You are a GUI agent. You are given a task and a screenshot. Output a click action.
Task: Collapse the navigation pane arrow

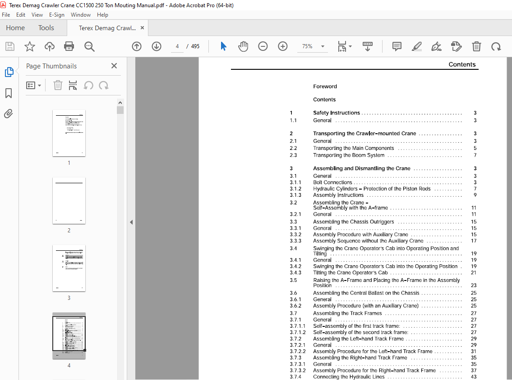131,222
